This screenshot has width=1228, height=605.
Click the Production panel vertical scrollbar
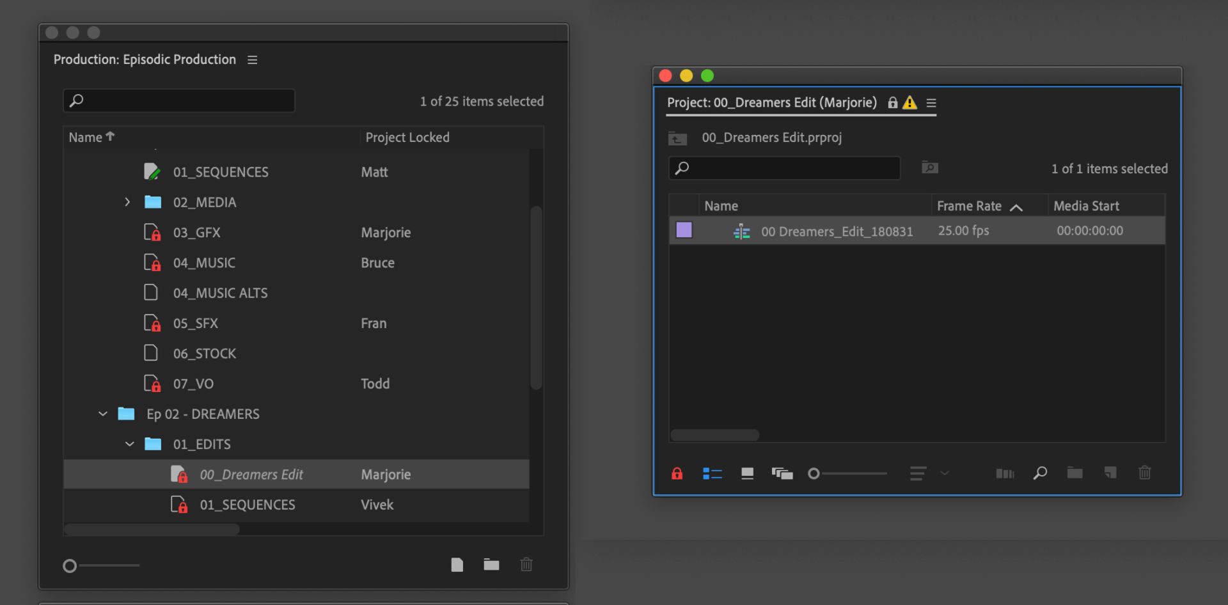(536, 297)
